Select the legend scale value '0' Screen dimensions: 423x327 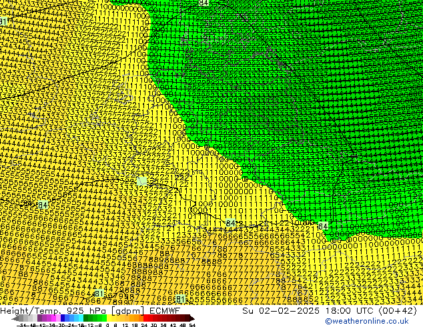(x=107, y=326)
